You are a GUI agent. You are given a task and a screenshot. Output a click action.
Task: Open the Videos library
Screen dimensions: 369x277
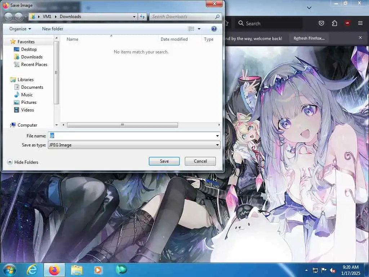tap(27, 110)
